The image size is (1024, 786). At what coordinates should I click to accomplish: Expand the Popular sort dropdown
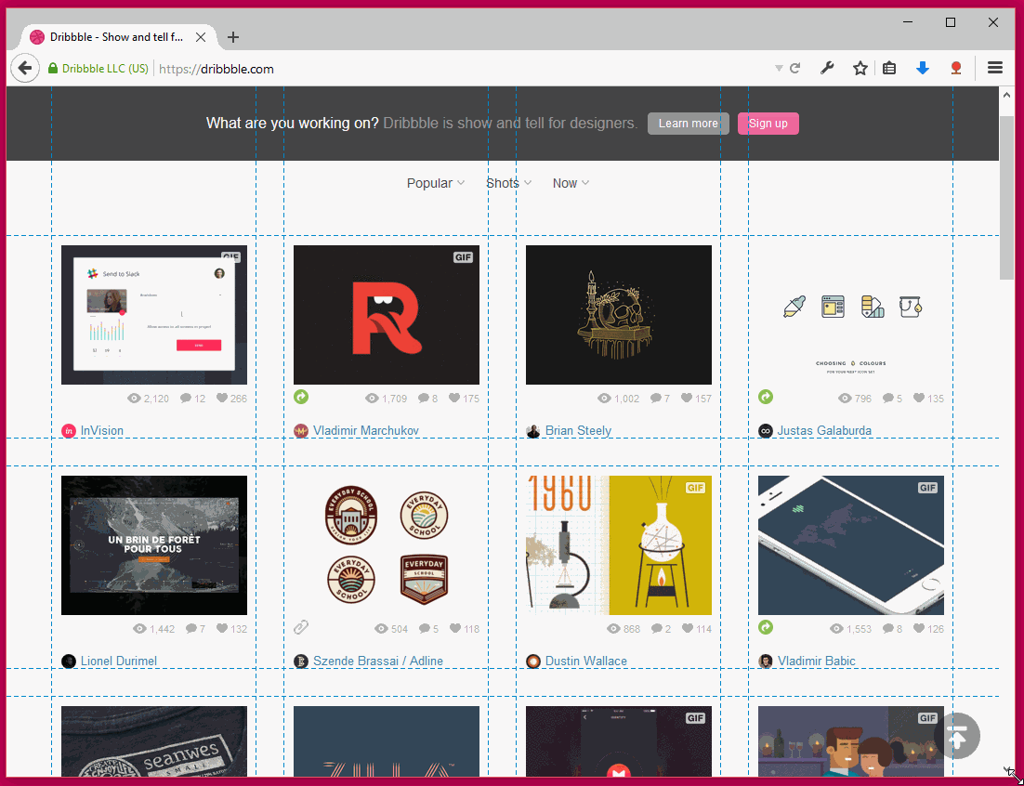pyautogui.click(x=435, y=183)
